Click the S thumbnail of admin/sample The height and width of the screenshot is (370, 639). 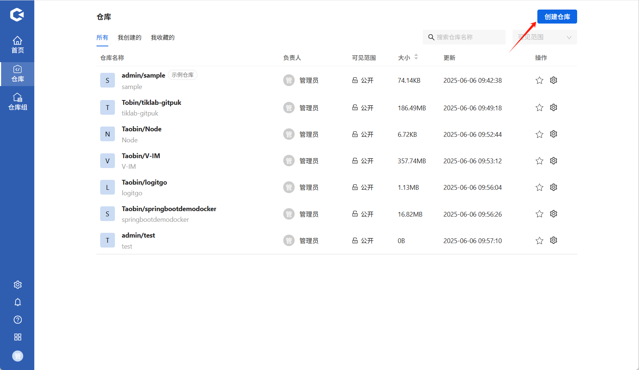[x=108, y=80]
